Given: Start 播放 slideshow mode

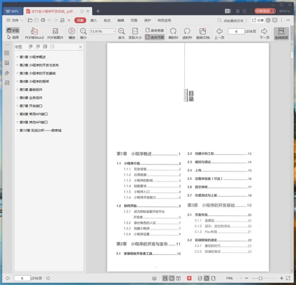Looking at the screenshot, I should coord(72,34).
